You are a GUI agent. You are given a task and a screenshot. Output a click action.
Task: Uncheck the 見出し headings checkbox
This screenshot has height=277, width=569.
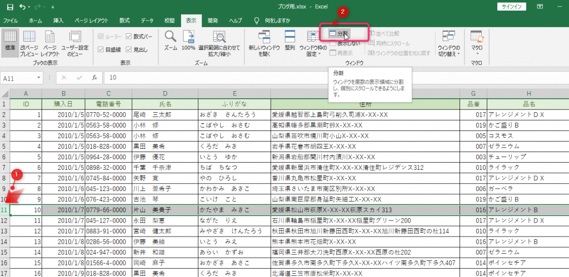(129, 49)
